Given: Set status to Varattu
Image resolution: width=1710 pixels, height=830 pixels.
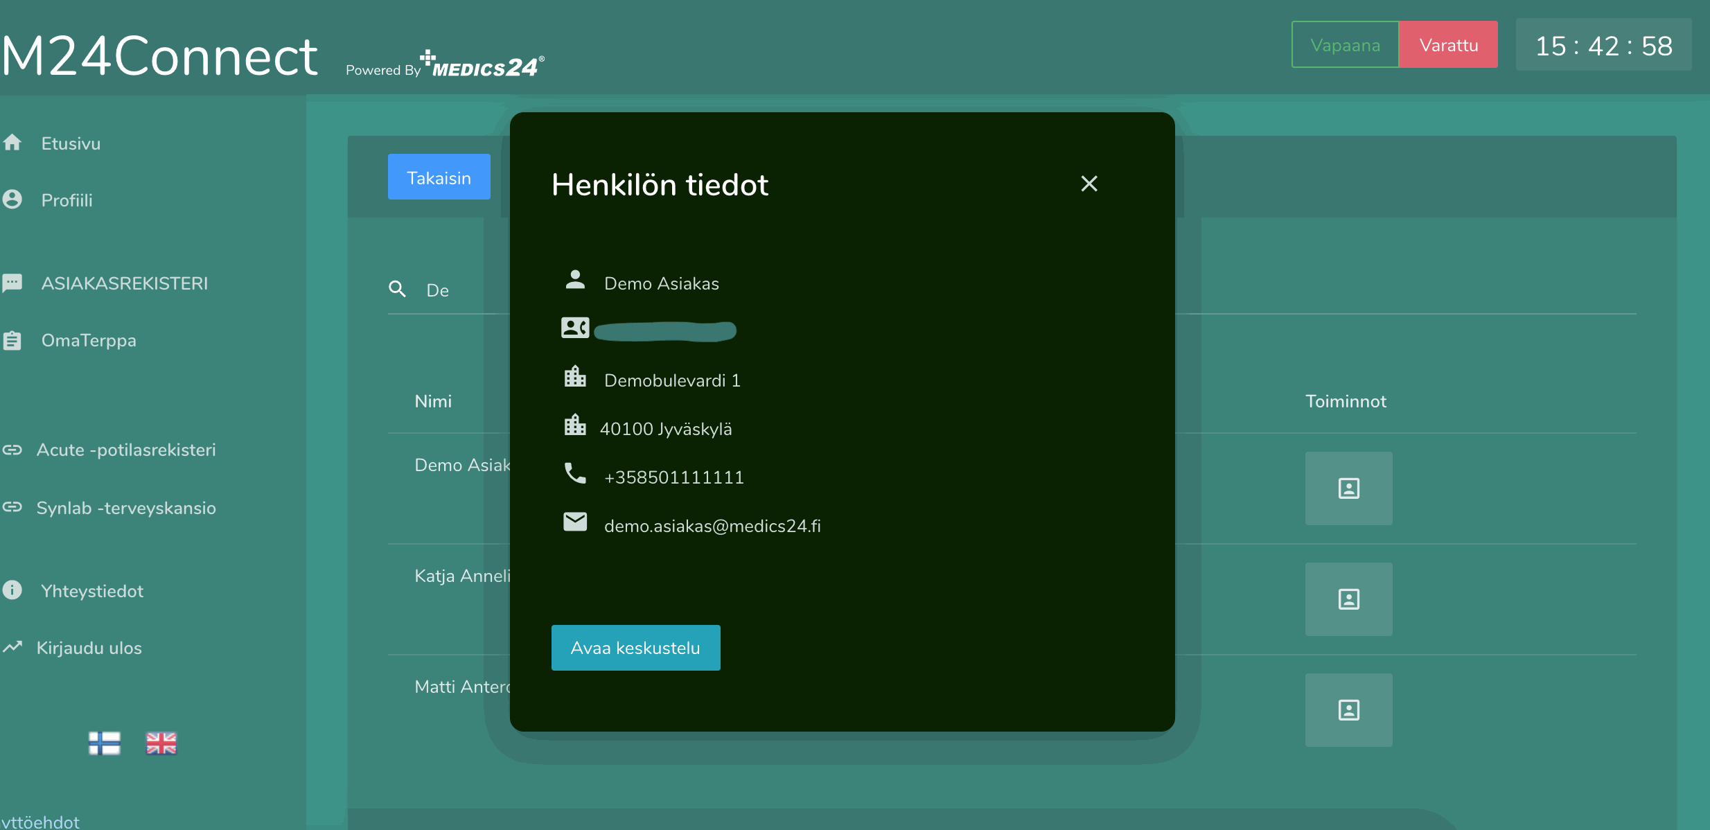Looking at the screenshot, I should pos(1448,45).
